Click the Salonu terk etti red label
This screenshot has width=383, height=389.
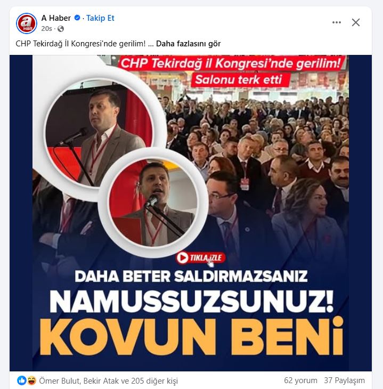239,80
